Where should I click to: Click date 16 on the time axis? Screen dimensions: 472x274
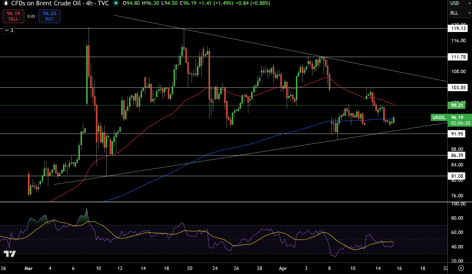click(399, 268)
